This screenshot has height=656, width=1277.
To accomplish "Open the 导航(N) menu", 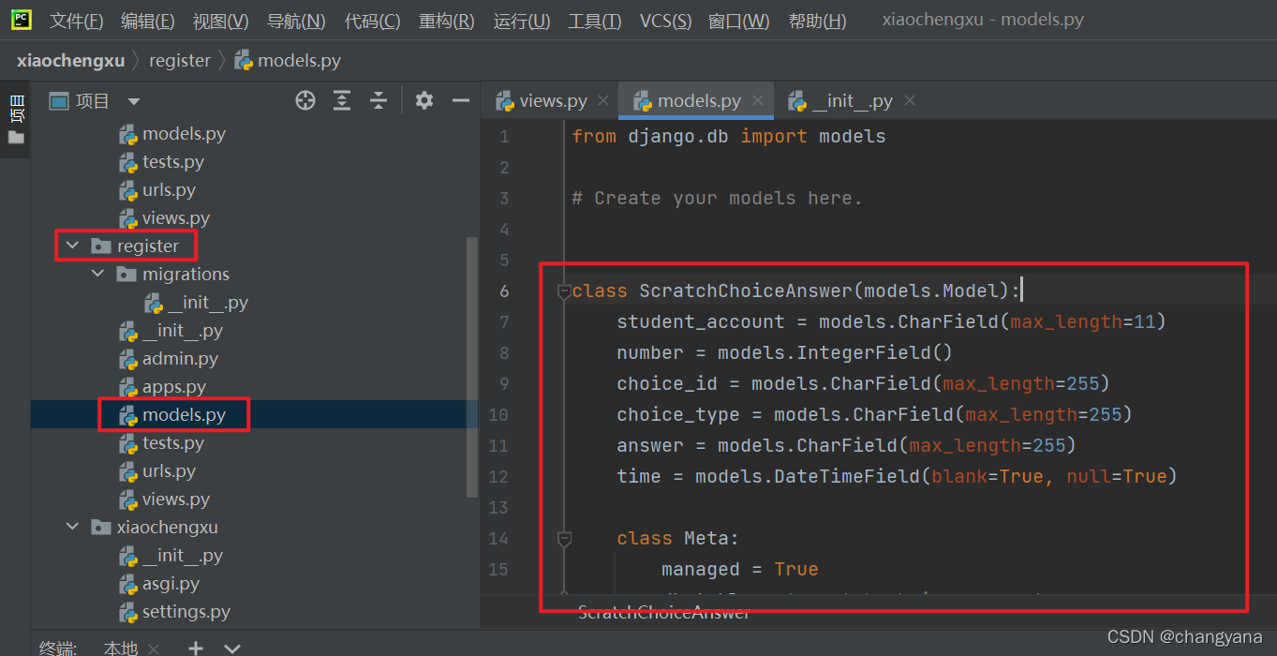I will click(x=296, y=21).
